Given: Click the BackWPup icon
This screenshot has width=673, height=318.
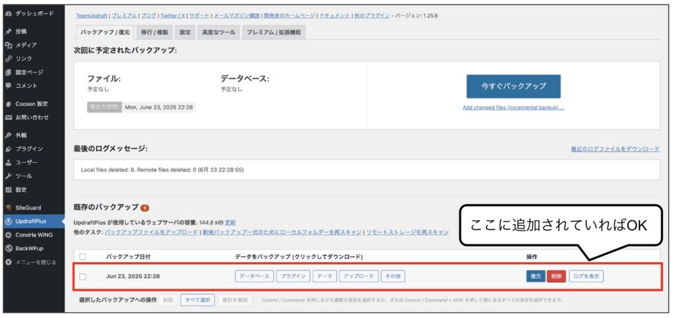Looking at the screenshot, I should (8, 248).
